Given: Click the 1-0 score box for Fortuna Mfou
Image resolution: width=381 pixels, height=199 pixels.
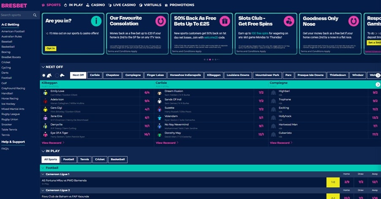Looking at the screenshot, I should point(333,182).
